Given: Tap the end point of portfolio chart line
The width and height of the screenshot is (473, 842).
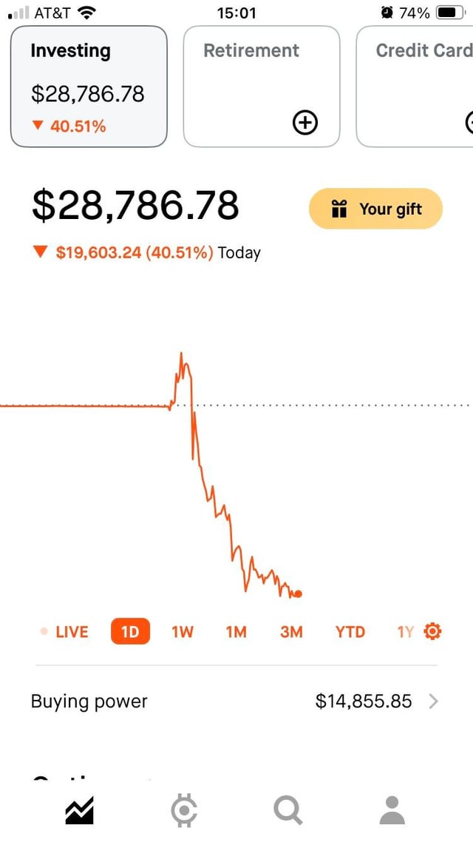Looking at the screenshot, I should coord(298,593).
